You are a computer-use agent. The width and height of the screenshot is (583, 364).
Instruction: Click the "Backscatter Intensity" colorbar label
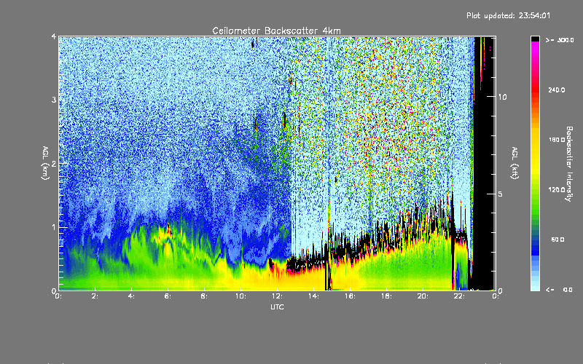569,164
